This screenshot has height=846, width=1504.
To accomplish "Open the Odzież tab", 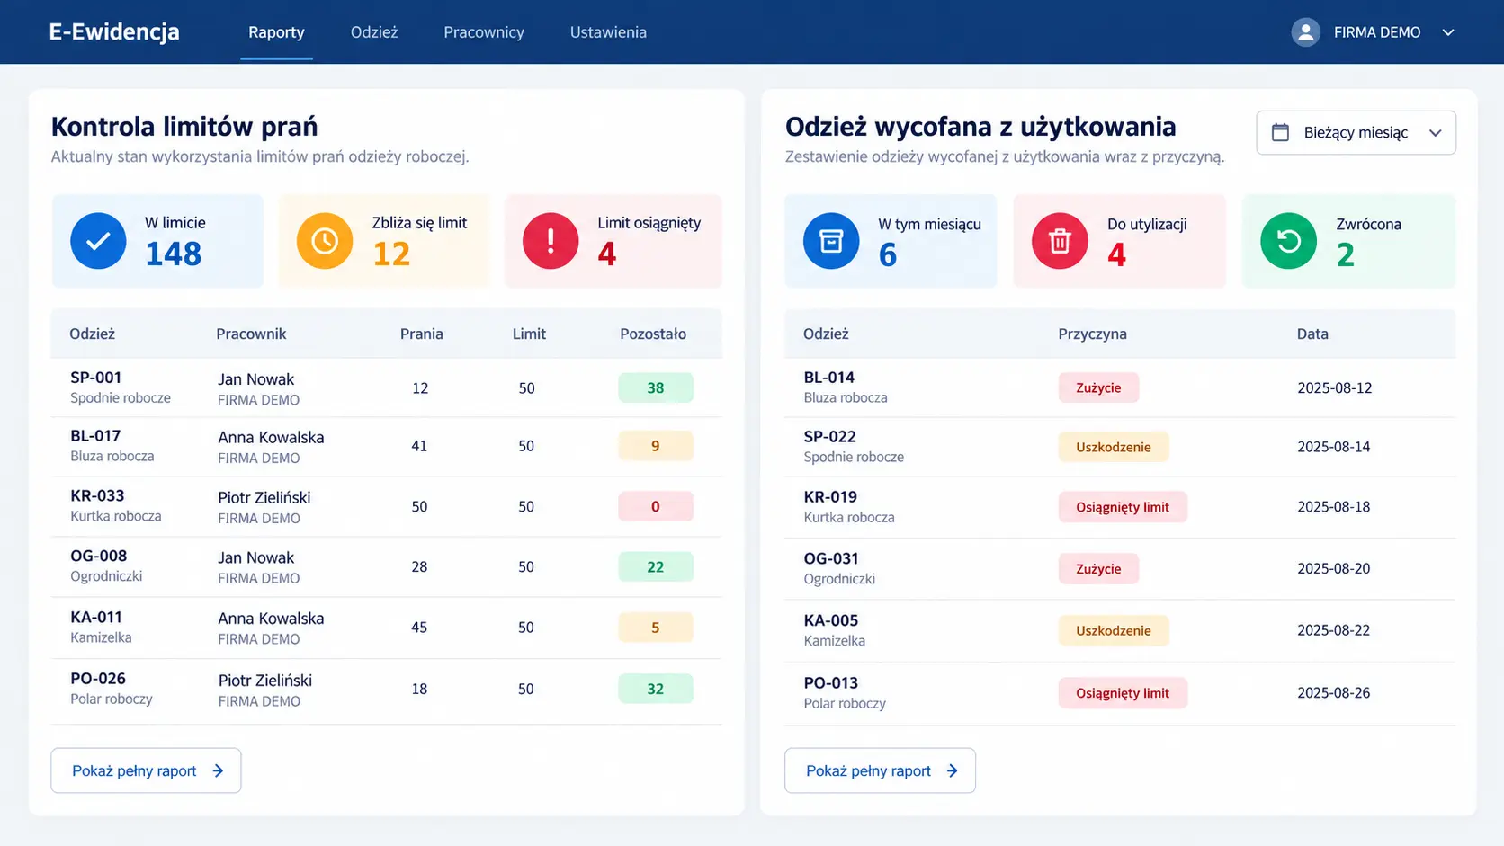I will coord(374,32).
